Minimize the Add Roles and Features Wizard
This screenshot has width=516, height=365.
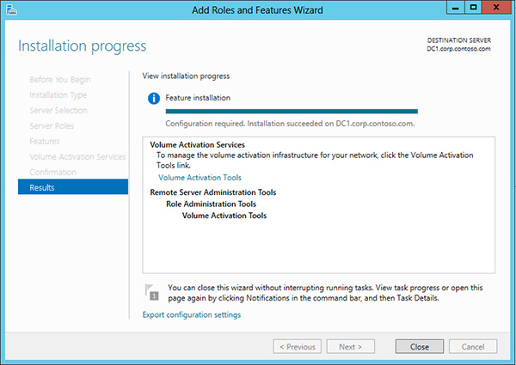coord(452,8)
